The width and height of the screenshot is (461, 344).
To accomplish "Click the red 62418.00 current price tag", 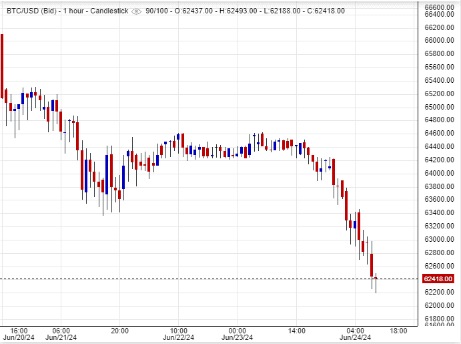I will (438, 279).
